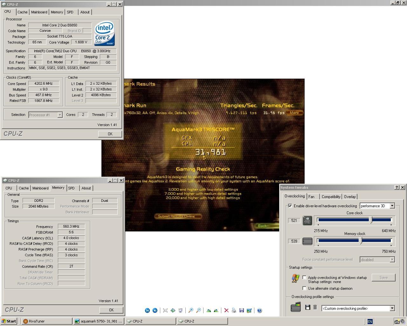Viewport: 407px width, 326px height.
Task: Save overclocking profile with floppy icon
Action: click(307, 307)
